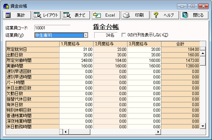Click the 3月度給与 column header
Viewport: 212px width, 140px height.
click(x=144, y=44)
